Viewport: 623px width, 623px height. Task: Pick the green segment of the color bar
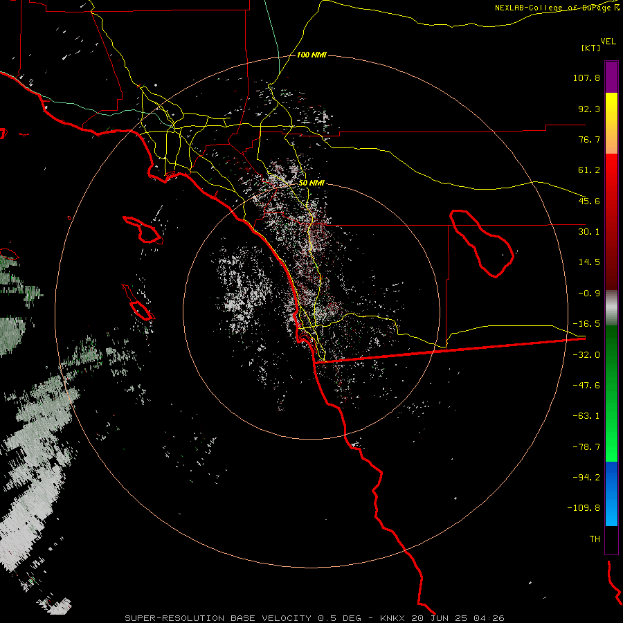611,393
